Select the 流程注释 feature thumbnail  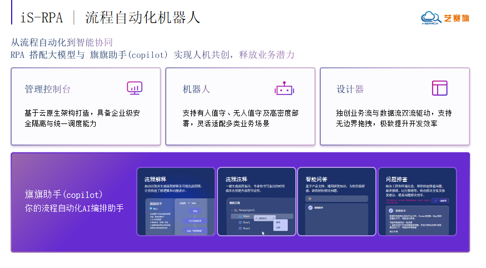point(256,201)
